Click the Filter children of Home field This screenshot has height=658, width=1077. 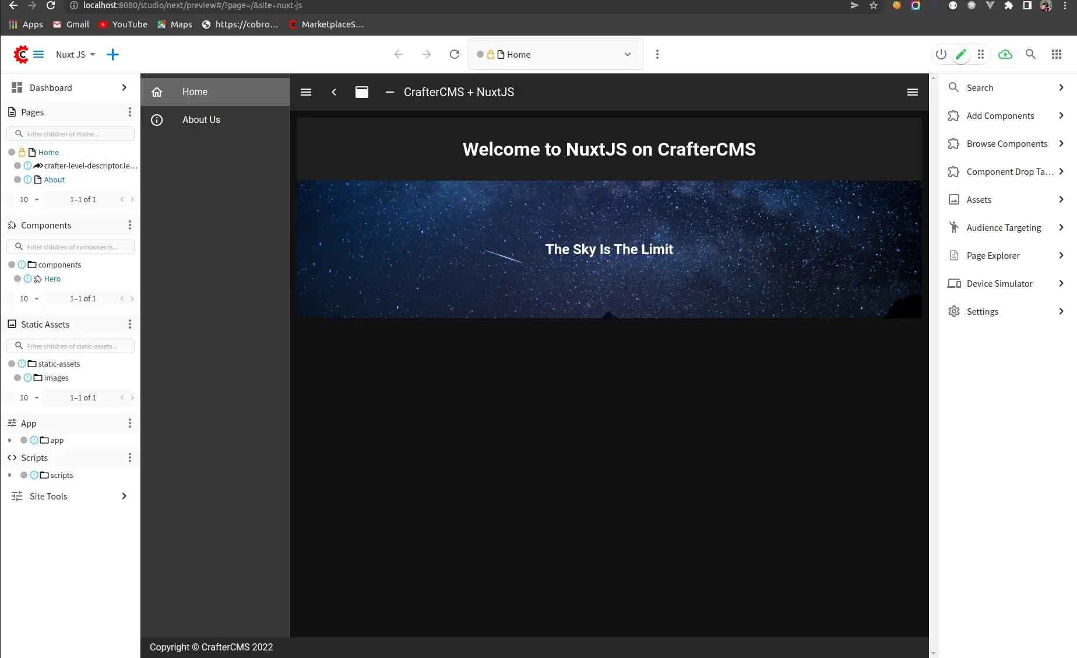tap(76, 134)
